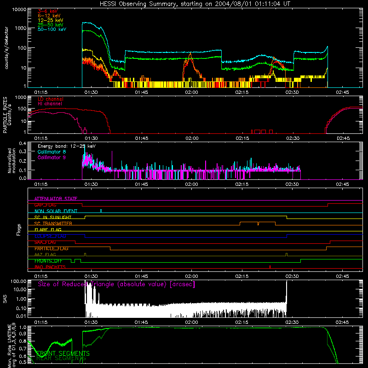This screenshot has height=368, width=368.
Task: Click the HESSI Observing Summary title text
Action: tap(195, 4)
